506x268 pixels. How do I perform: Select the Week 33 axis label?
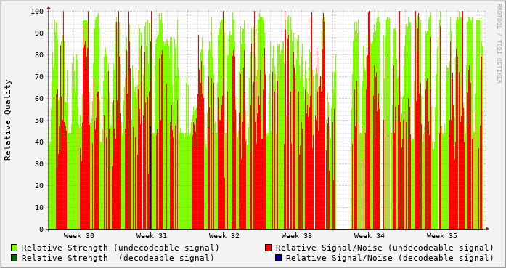point(297,236)
